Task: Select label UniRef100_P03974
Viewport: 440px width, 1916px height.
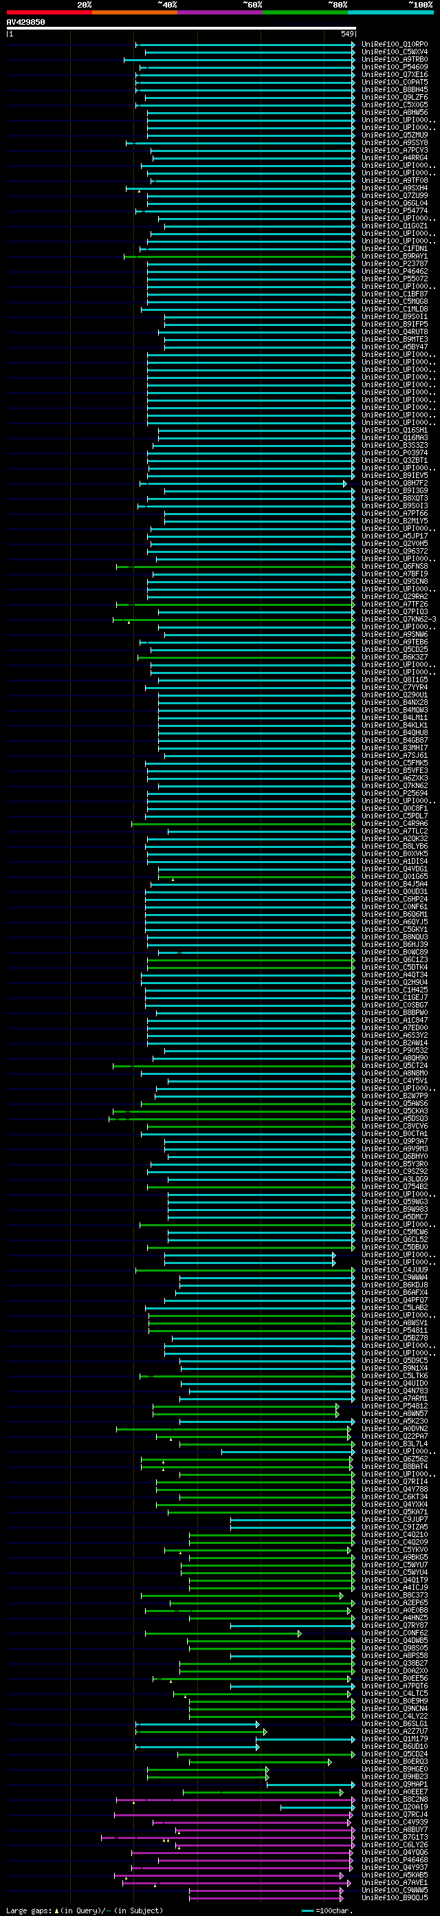Action: tap(395, 453)
